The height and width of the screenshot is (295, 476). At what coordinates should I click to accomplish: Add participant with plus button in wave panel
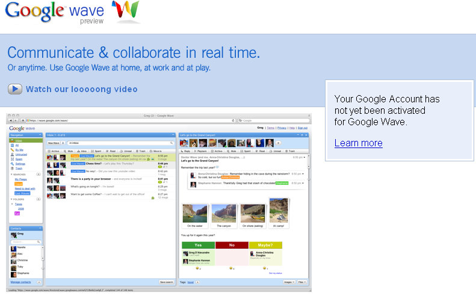point(278,143)
